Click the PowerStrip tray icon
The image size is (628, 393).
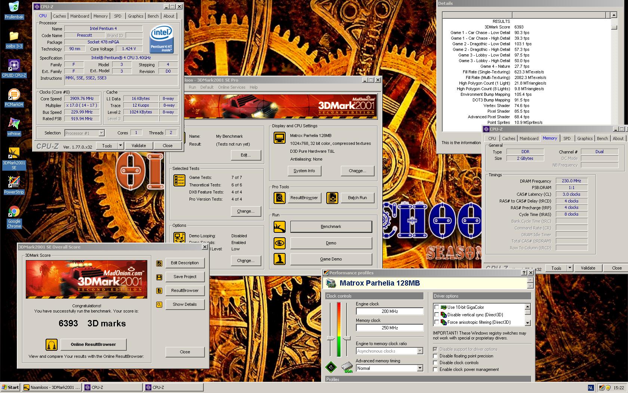[x=602, y=388]
